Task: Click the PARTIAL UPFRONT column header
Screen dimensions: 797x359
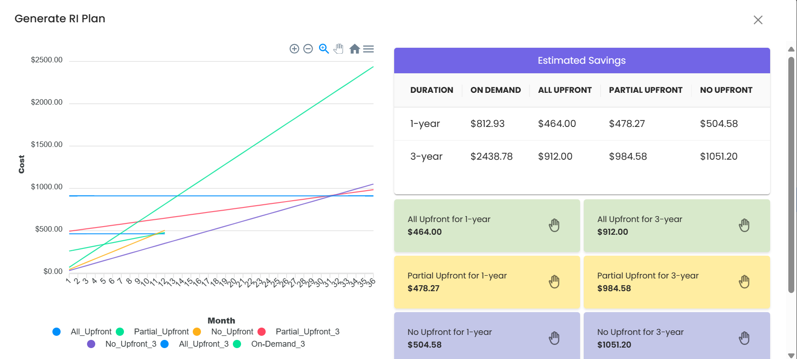Action: 646,90
